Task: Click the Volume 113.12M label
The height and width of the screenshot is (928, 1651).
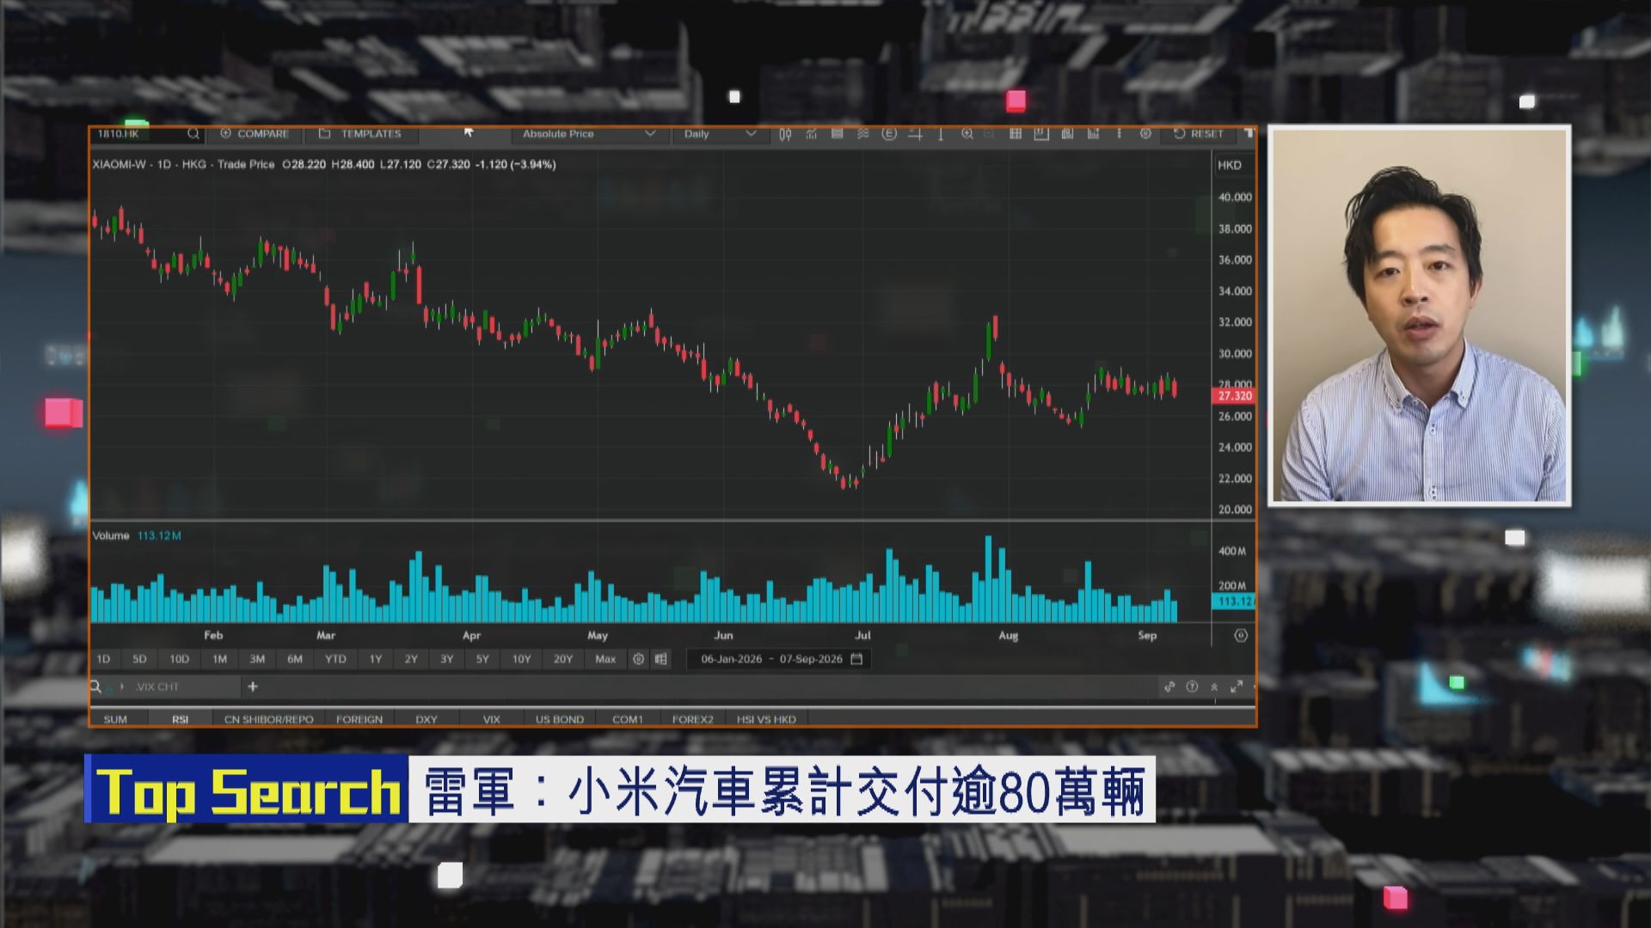Action: (x=137, y=535)
